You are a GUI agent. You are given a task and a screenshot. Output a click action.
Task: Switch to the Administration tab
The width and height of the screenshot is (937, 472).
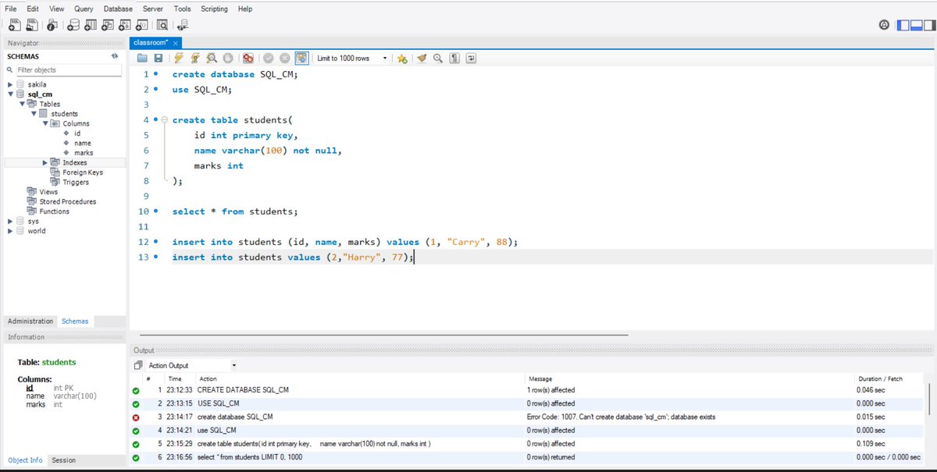point(30,321)
